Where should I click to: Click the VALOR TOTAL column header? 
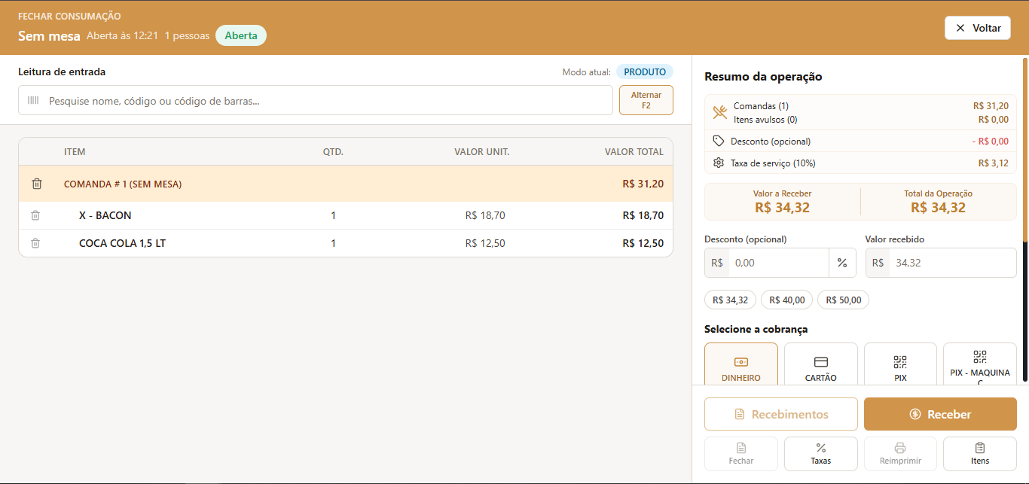(x=634, y=152)
